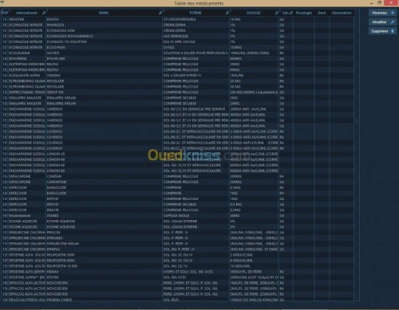
Task: Click the Modifier button
Action: click(382, 22)
